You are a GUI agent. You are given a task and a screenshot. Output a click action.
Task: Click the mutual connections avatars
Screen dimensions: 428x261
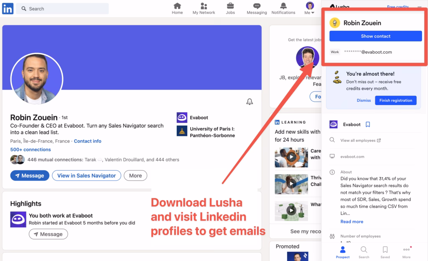18,160
